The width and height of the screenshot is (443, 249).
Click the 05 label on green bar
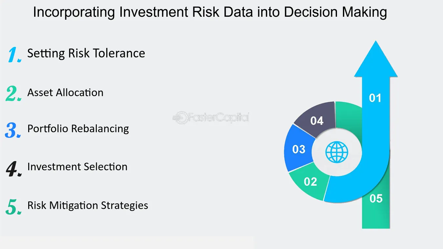[x=376, y=198]
